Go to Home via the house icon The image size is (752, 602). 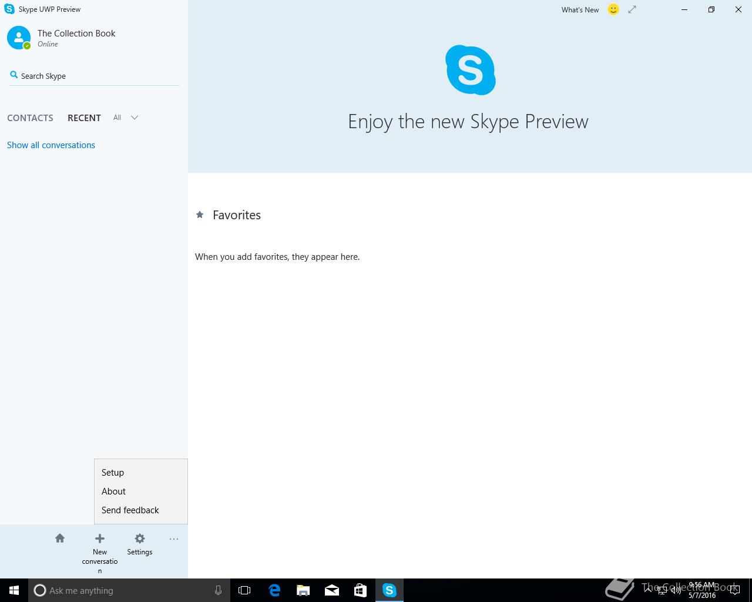pos(60,539)
